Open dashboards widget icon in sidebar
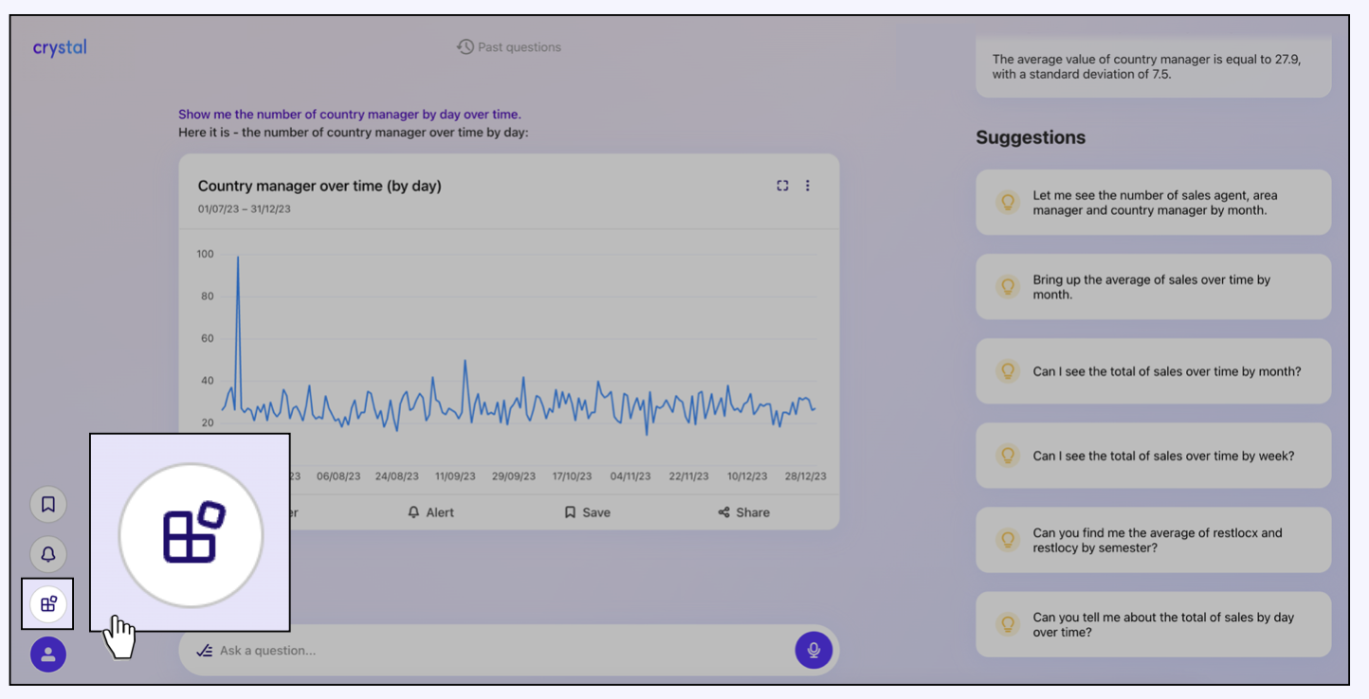Image resolution: width=1369 pixels, height=699 pixels. click(x=48, y=604)
